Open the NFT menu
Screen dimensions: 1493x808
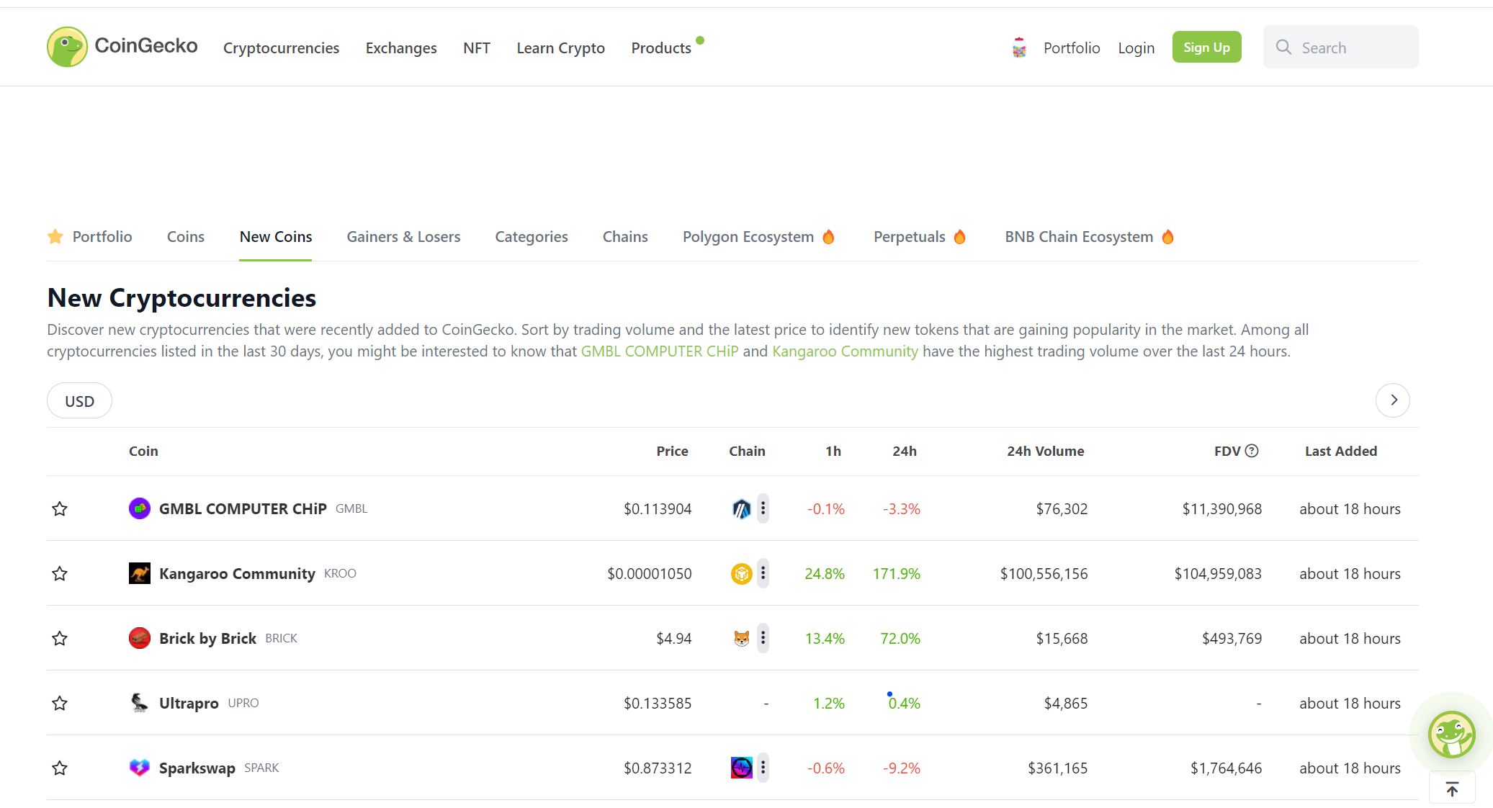coord(477,48)
